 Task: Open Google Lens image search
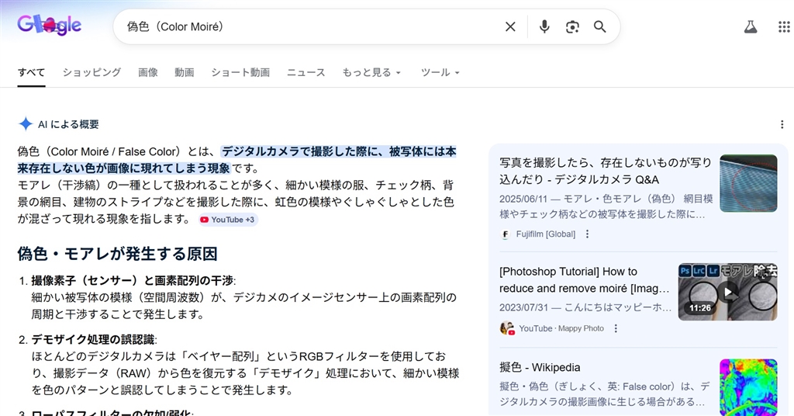coord(572,27)
